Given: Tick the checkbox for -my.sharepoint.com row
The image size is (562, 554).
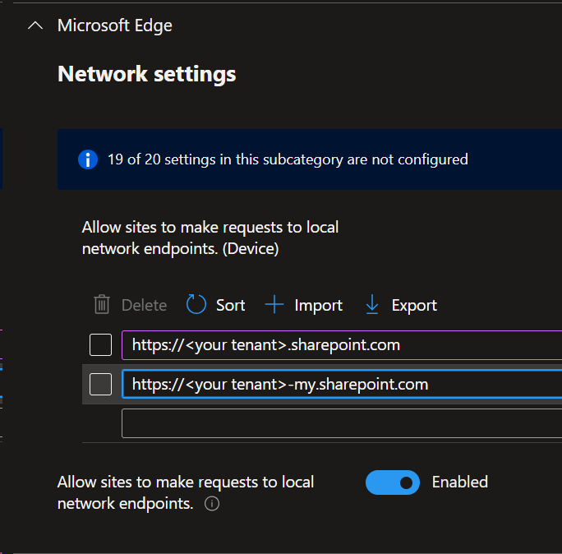Looking at the screenshot, I should pos(100,384).
